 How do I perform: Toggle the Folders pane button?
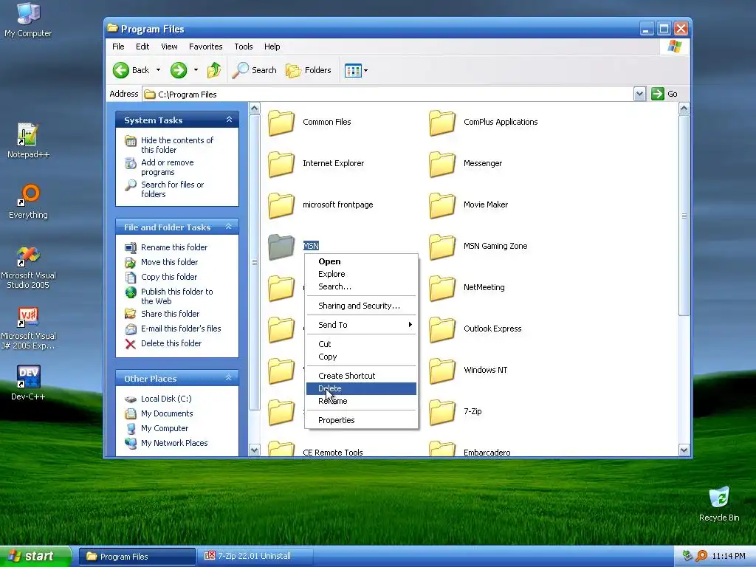point(309,70)
